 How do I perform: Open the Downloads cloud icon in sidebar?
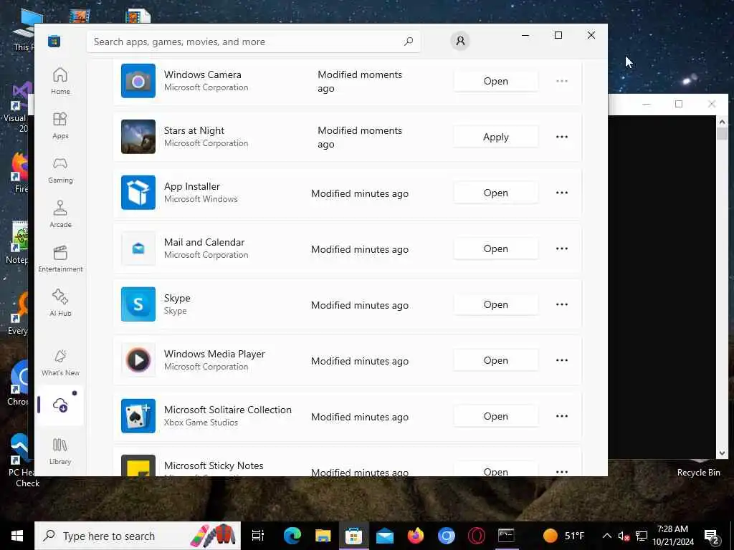pos(60,405)
